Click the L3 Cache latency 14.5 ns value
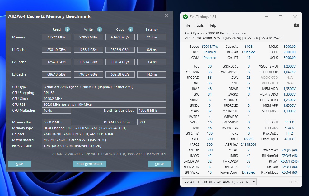309x196 pixels. tap(152, 74)
